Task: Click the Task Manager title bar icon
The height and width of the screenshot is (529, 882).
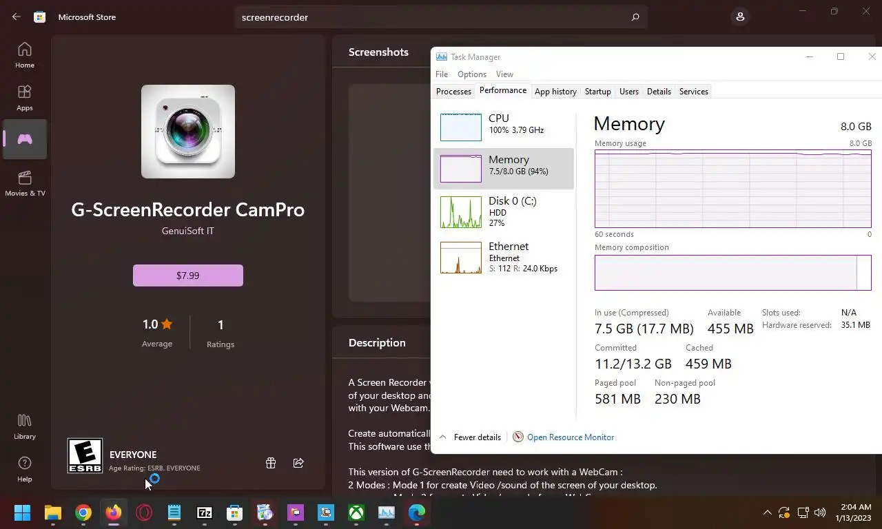Action: 442,57
